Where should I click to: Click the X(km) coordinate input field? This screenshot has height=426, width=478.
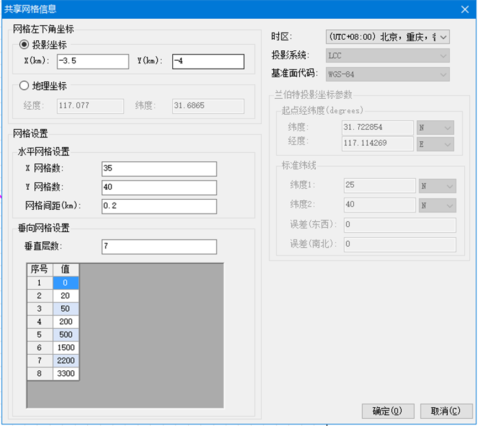pyautogui.click(x=92, y=61)
